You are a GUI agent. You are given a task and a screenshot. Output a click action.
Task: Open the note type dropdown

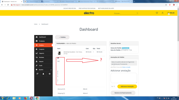point(113,86)
